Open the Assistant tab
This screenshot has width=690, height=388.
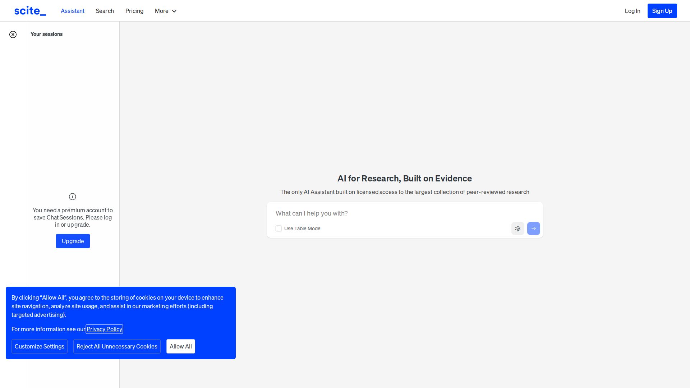point(73,11)
